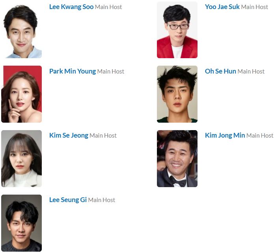Open the photo beside Kim Se Jeong
274x252 pixels.
(x=22, y=158)
